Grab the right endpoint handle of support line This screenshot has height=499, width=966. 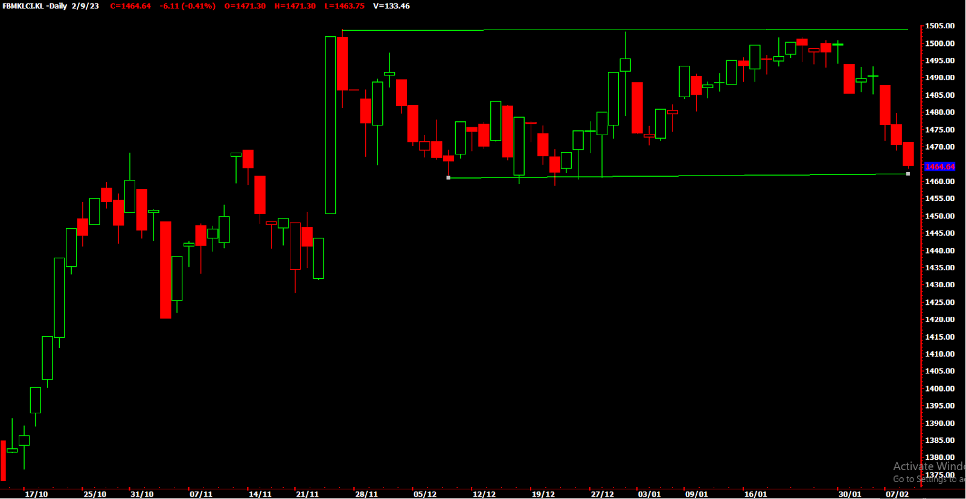click(908, 174)
